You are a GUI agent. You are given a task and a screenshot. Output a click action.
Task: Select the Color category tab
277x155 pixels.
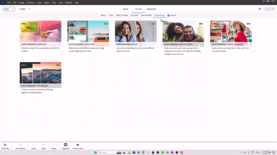111,15
